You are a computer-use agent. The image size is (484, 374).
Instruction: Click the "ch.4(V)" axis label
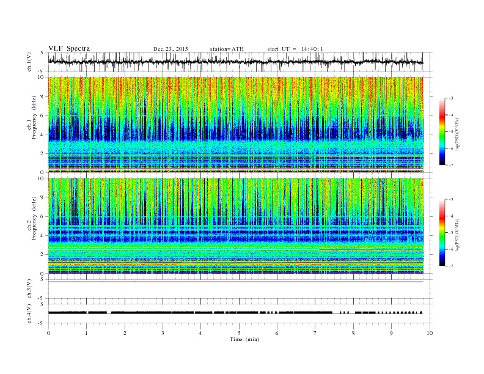(x=29, y=313)
